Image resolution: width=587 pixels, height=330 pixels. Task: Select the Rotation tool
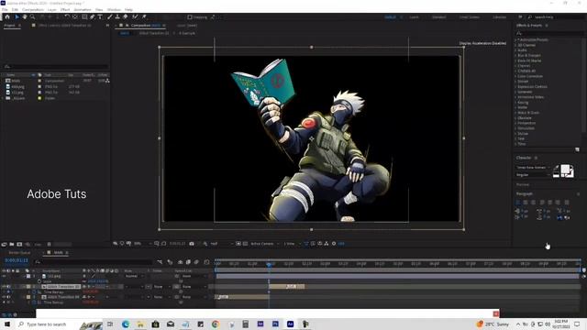pos(67,16)
